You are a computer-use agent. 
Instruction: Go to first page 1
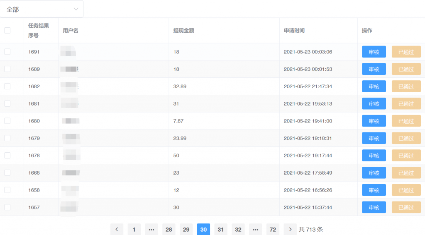tap(134, 230)
